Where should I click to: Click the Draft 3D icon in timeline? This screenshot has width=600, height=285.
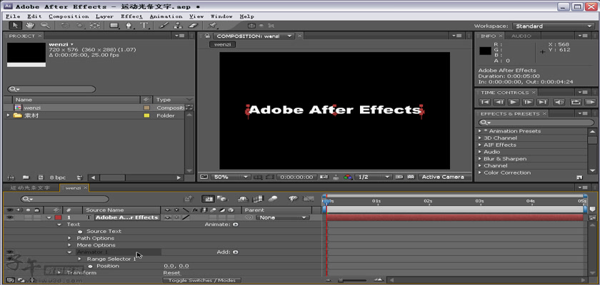[221, 199]
